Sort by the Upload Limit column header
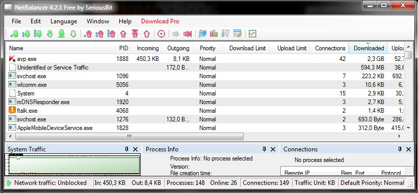Image resolution: width=418 pixels, height=193 pixels. pos(290,48)
